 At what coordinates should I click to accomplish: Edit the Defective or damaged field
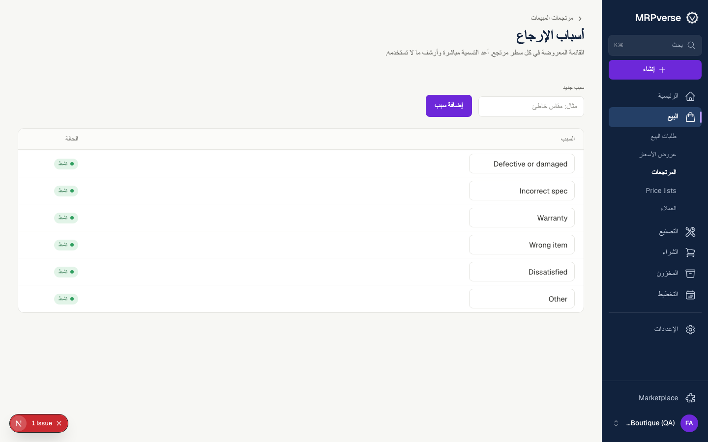522,164
